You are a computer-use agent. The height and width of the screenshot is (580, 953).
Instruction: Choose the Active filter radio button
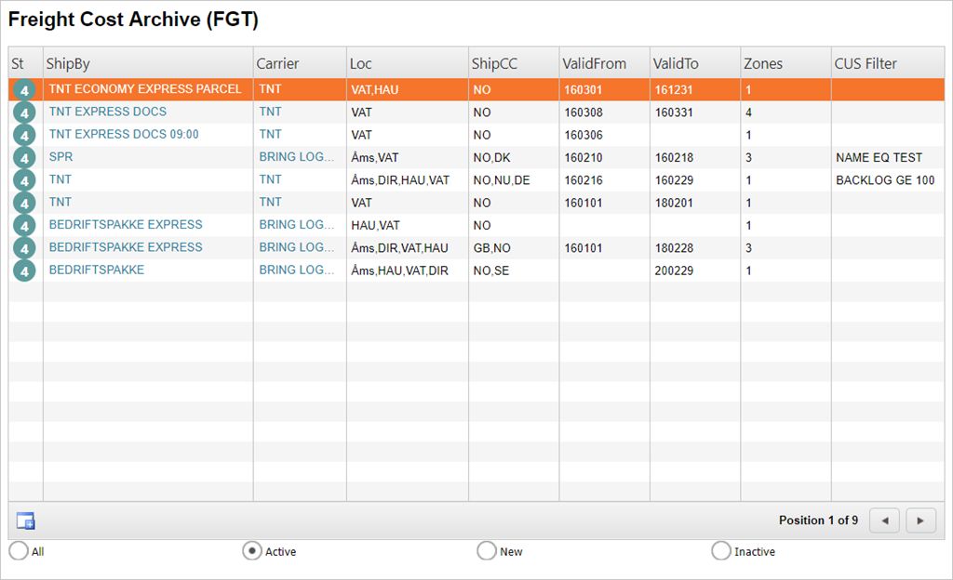point(251,551)
